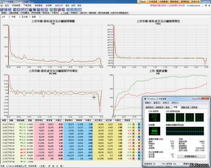Screen dimensions: 211x168
Task: Click the value -1,234,140 in the table
Action: coord(40,156)
